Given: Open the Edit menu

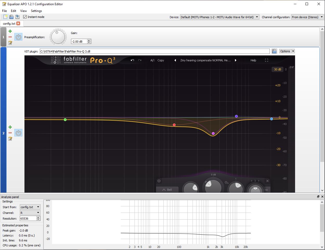Looking at the screenshot, I should pos(14,11).
